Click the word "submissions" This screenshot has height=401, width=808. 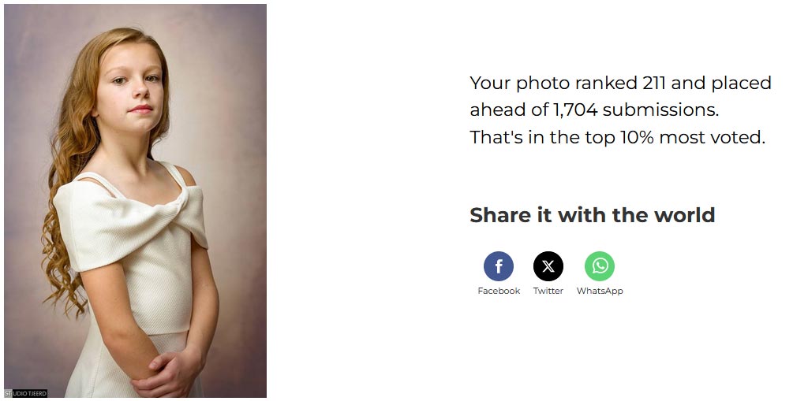(x=660, y=110)
